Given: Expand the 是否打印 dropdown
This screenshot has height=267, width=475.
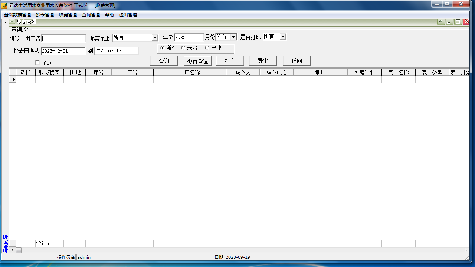Looking at the screenshot, I should pos(283,37).
